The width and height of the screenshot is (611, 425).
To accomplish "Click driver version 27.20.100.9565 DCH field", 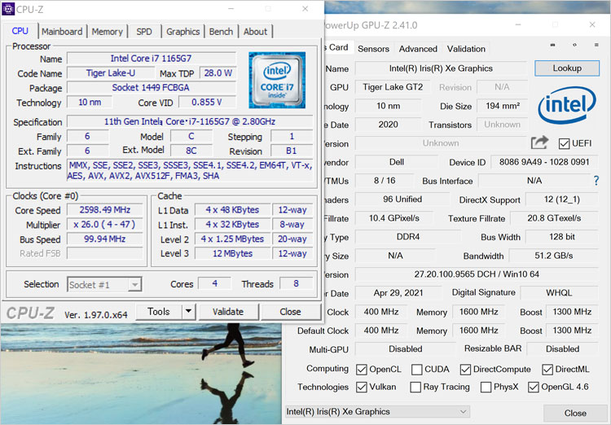I will tap(477, 274).
